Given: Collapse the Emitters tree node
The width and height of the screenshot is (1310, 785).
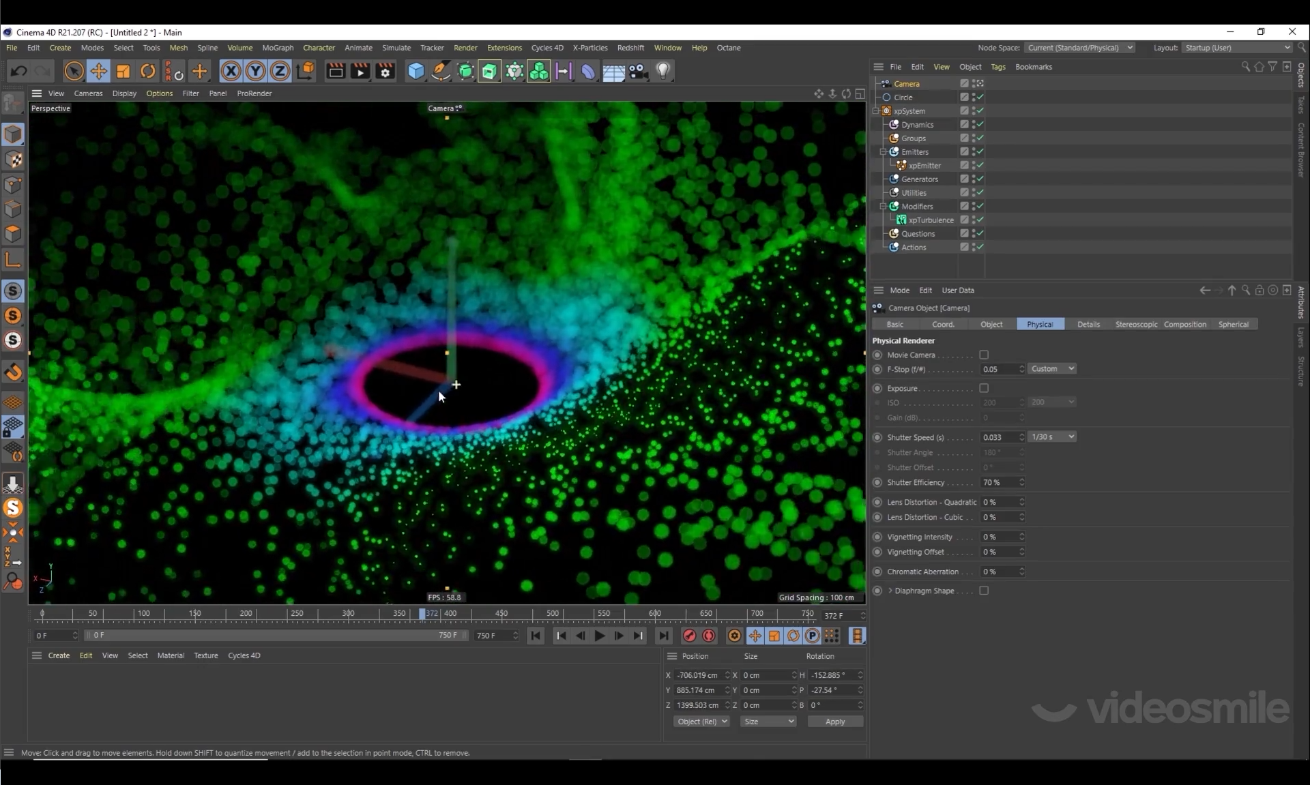Looking at the screenshot, I should coord(883,151).
